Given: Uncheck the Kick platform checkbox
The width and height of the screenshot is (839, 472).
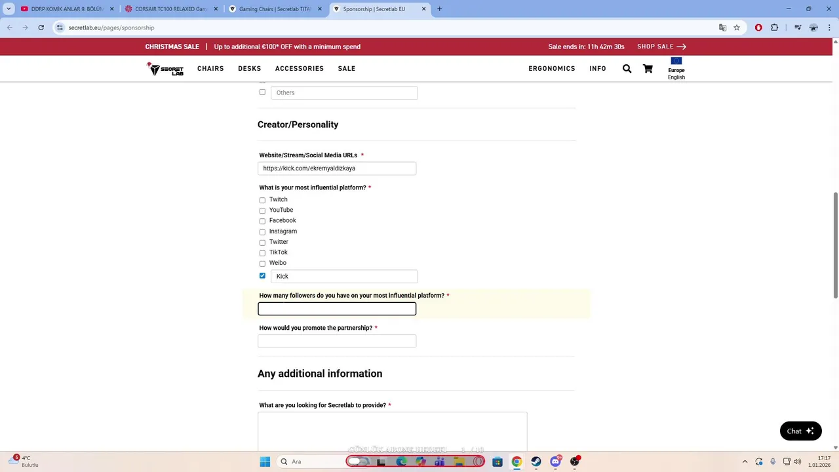Looking at the screenshot, I should [x=262, y=276].
